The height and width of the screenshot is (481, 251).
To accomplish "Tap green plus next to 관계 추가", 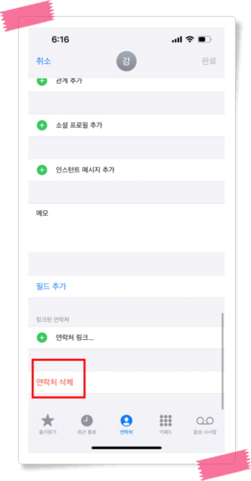I will (x=42, y=81).
